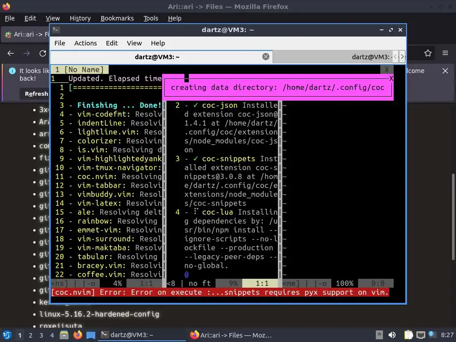Close the magenta coc notification popup
This screenshot has height=342, width=456.
[x=391, y=78]
